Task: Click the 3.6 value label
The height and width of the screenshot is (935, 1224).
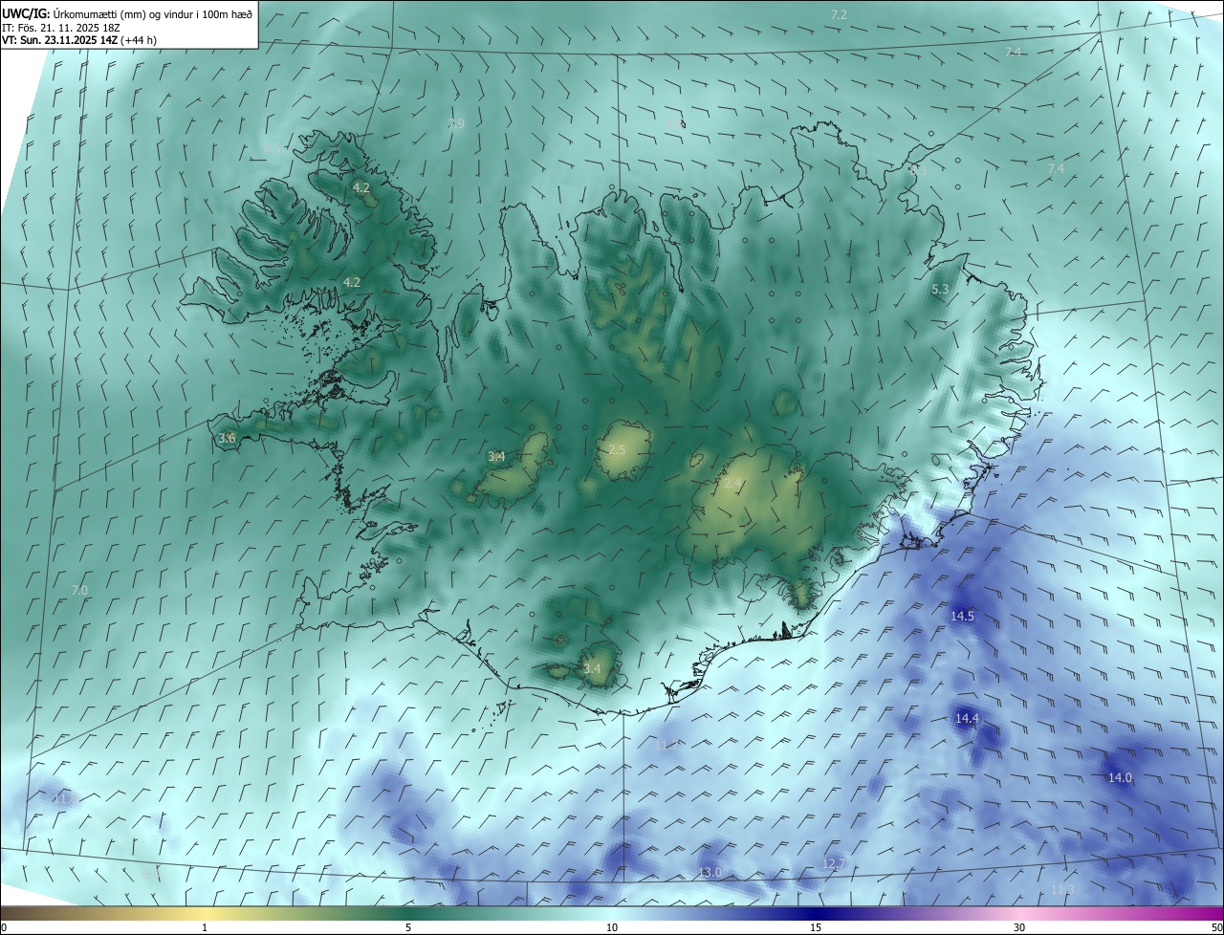Action: pos(227,438)
